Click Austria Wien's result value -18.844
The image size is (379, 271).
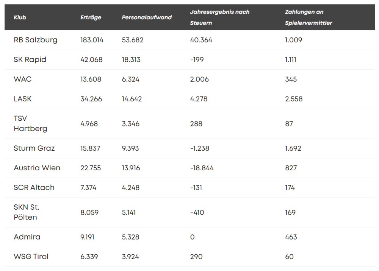[202, 168]
